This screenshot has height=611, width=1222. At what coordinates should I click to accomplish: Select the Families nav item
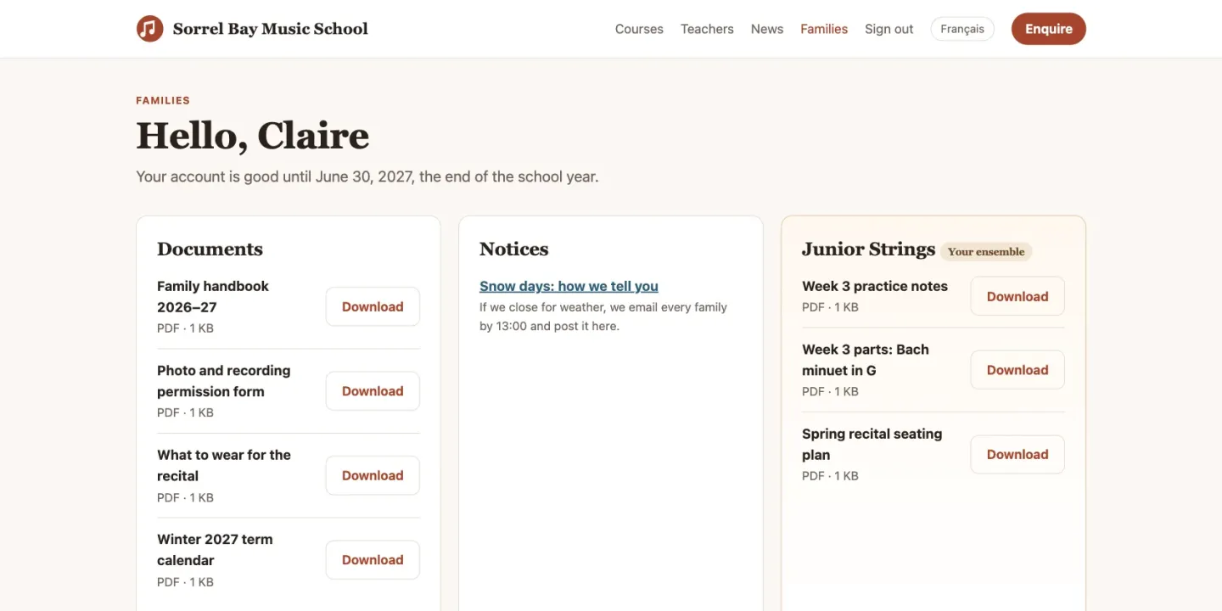(824, 29)
